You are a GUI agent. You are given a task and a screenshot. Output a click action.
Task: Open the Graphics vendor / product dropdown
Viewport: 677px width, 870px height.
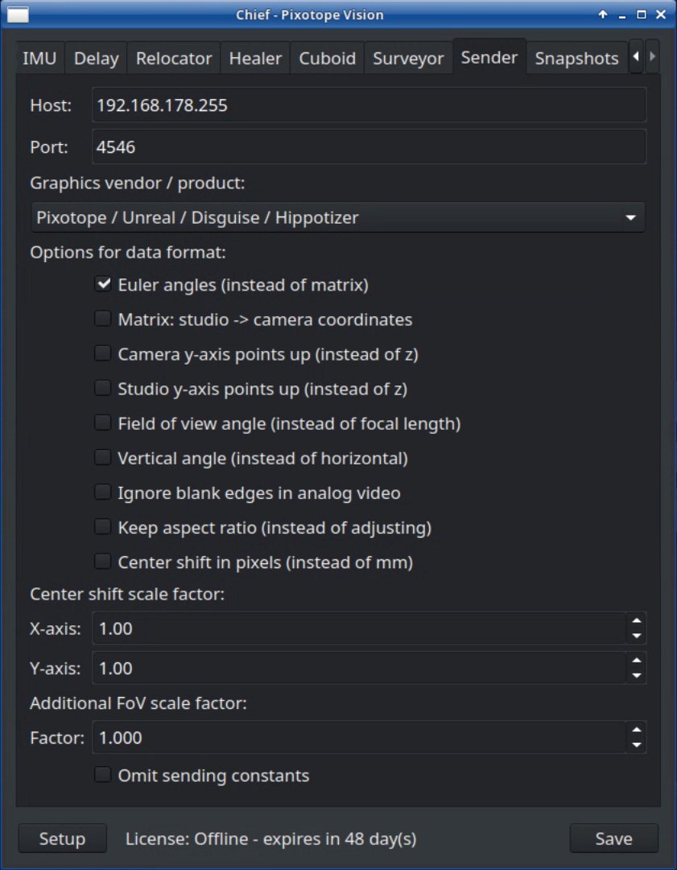pyautogui.click(x=338, y=217)
